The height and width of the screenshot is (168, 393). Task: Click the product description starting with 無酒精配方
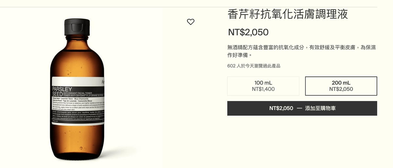[301, 51]
